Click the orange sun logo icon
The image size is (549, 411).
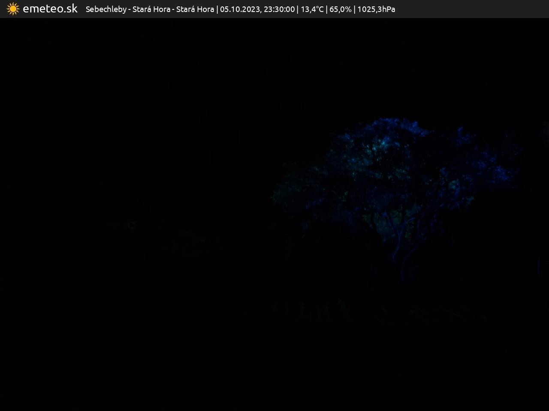[13, 9]
